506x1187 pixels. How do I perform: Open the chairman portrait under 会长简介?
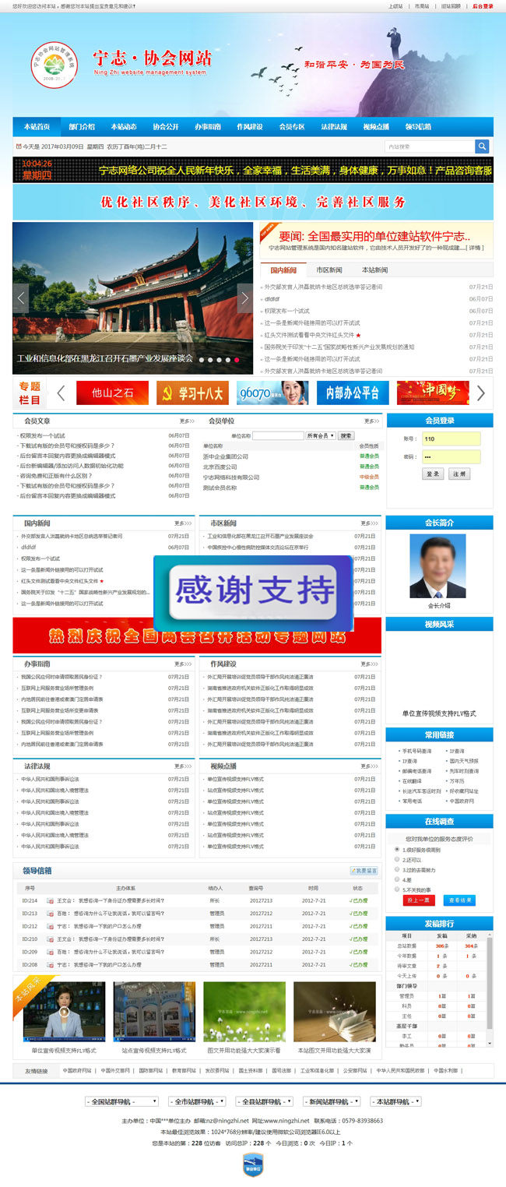point(439,566)
